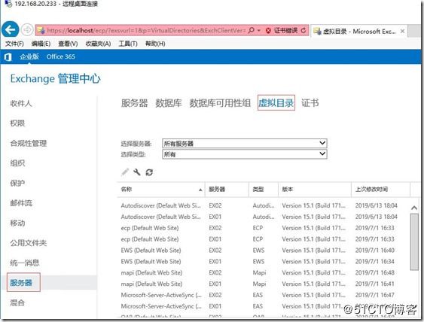Viewport: 424px width, 322px height.
Task: Open the 证书 tab
Action: (310, 103)
